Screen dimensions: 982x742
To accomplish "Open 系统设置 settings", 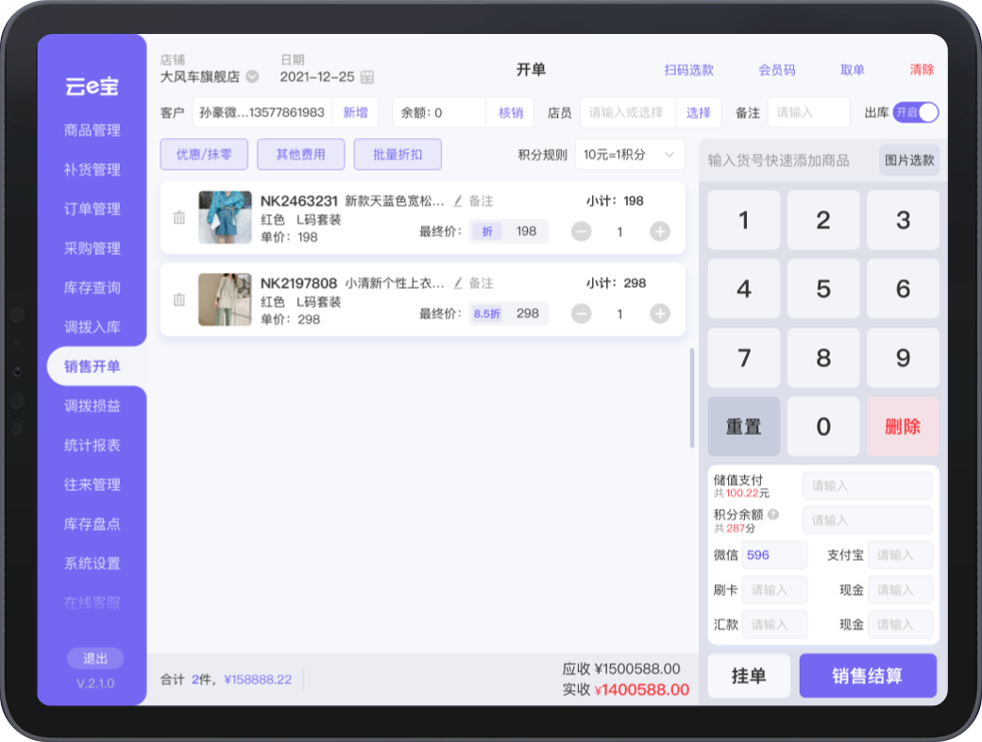I will [x=93, y=564].
